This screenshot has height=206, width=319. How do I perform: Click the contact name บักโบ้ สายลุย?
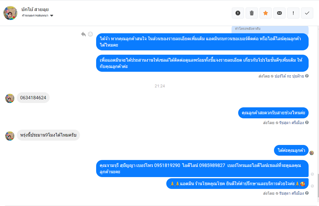[35, 9]
